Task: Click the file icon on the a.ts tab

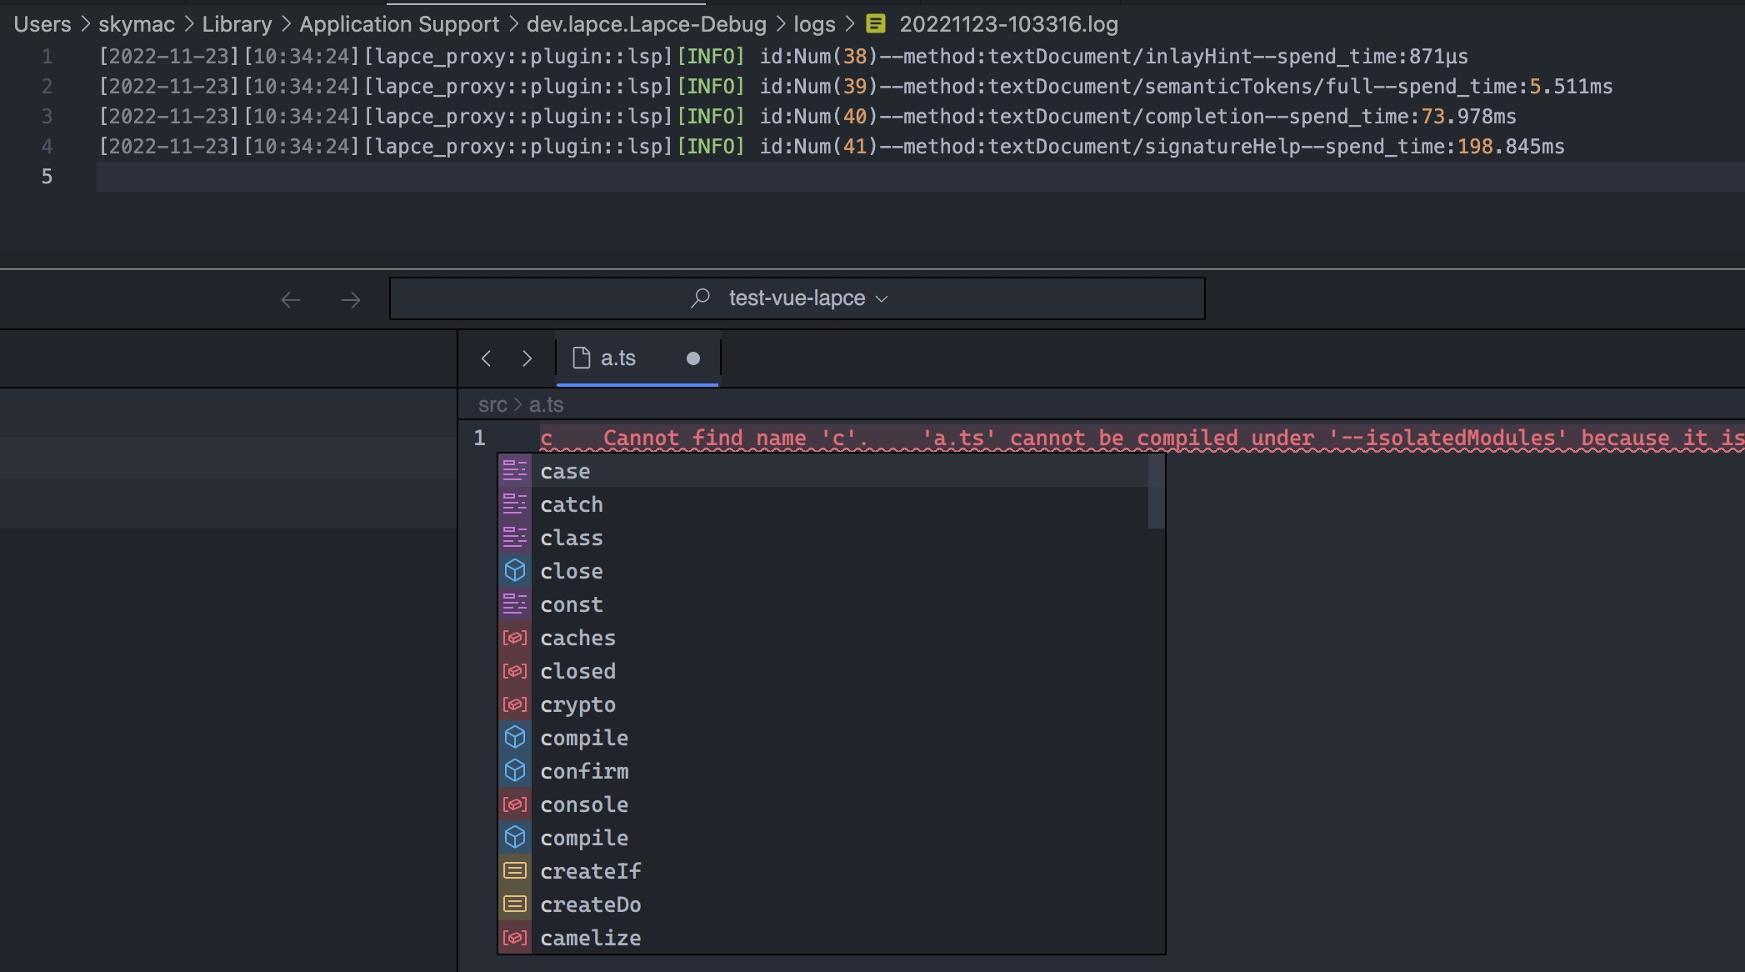Action: [581, 358]
